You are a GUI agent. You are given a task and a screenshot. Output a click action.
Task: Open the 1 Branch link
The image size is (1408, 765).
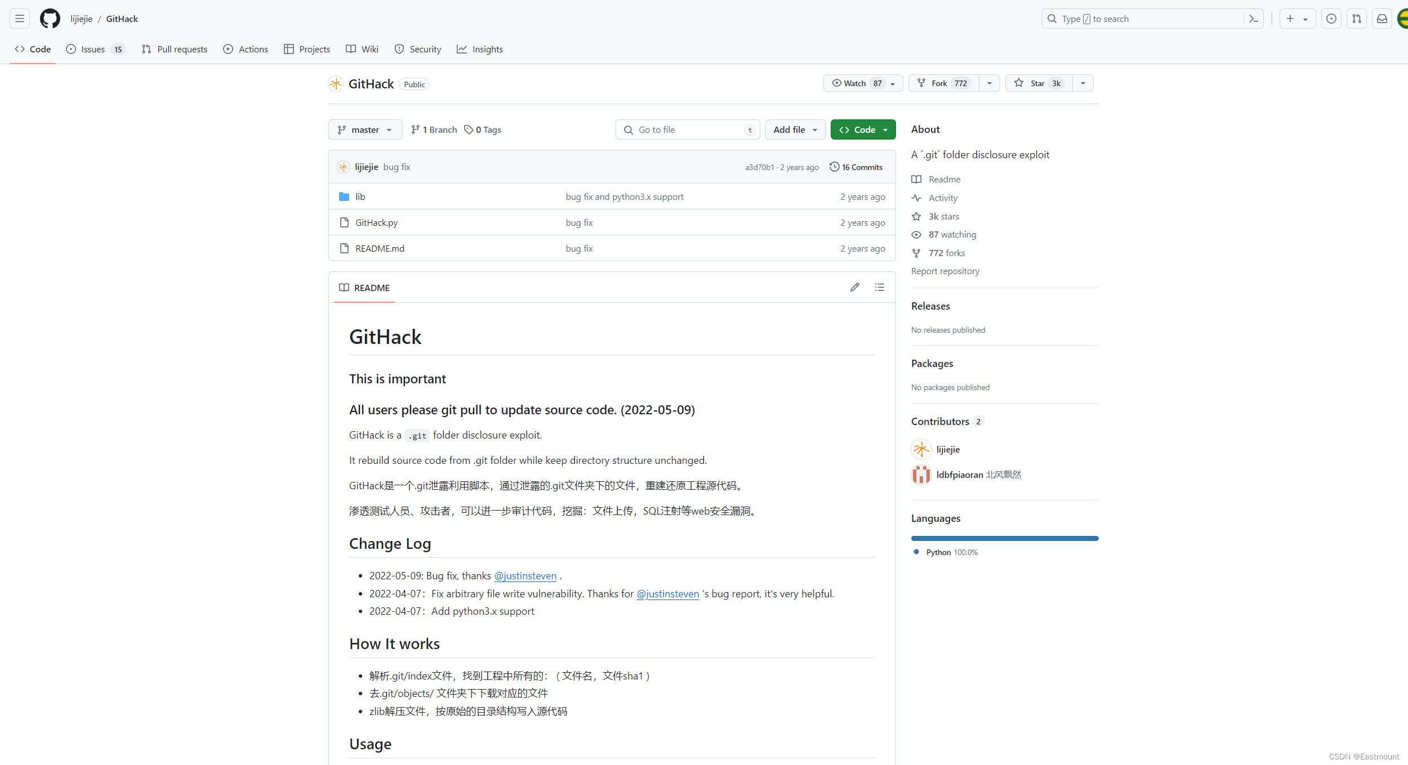[434, 129]
